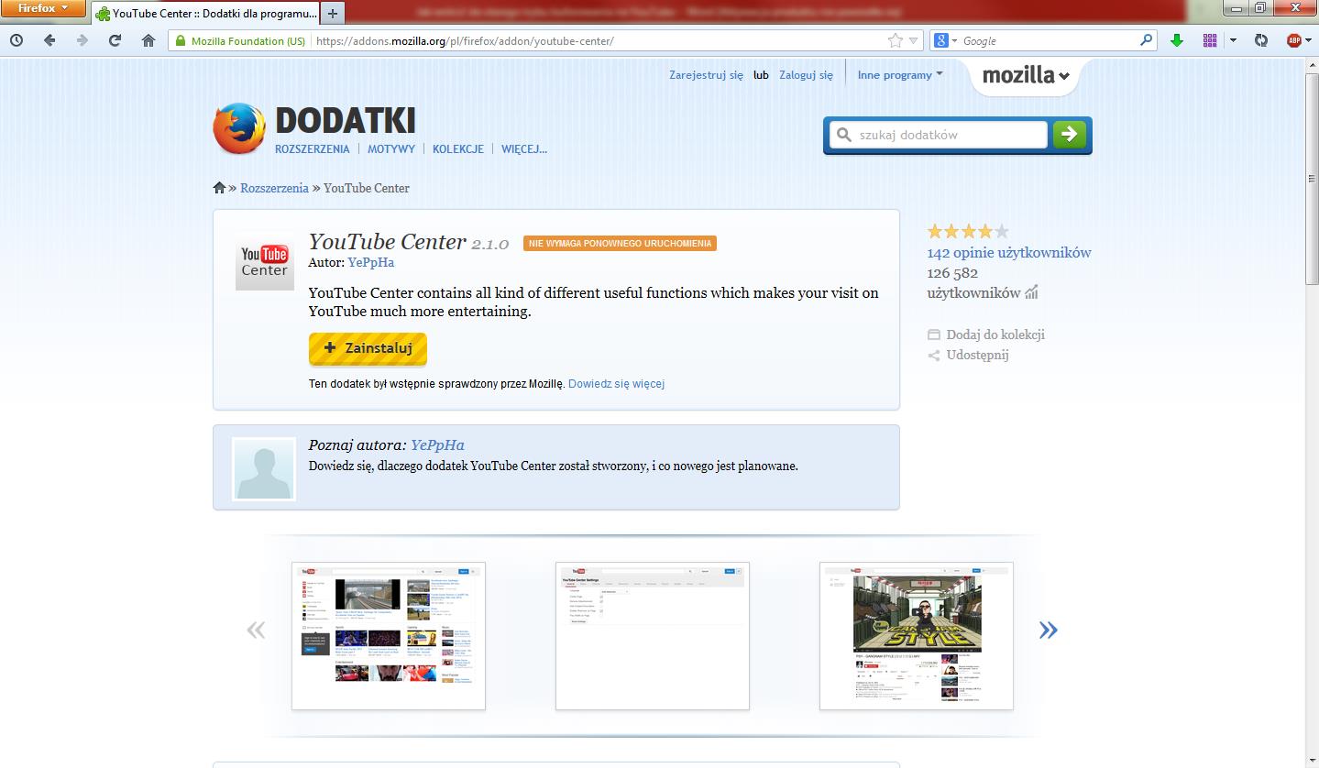Click Rozszerzenia breadcrumb link
The image size is (1319, 768).
pos(274,188)
